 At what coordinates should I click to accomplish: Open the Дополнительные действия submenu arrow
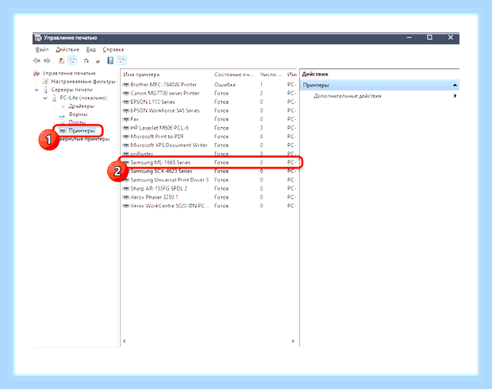455,96
